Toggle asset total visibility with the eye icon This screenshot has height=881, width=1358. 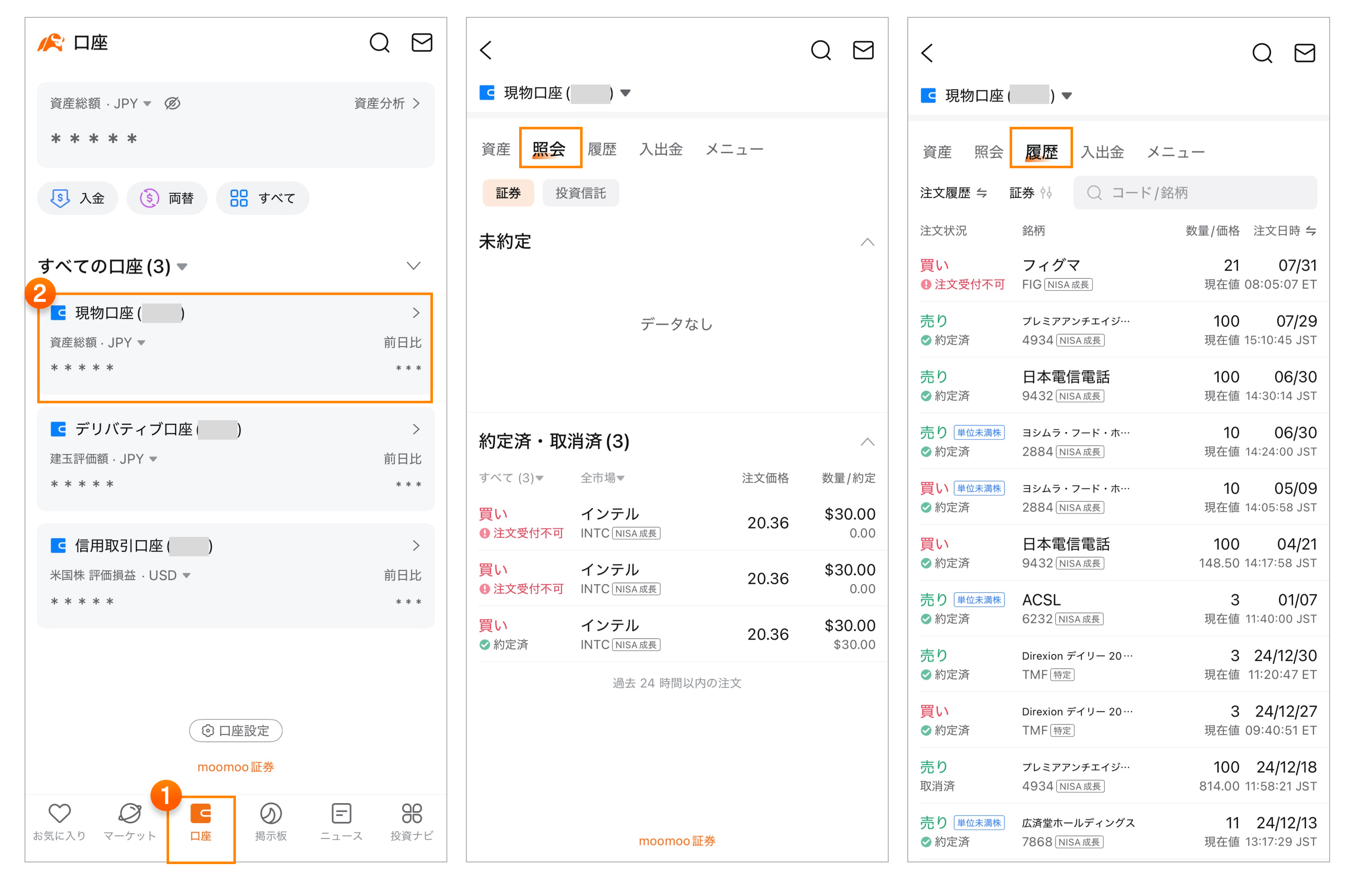(x=173, y=103)
